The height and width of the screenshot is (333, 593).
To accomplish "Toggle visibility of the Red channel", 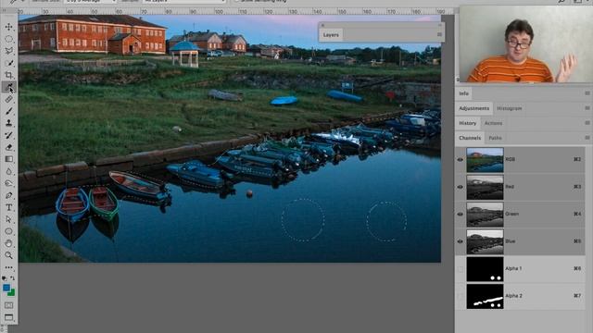I will [461, 187].
